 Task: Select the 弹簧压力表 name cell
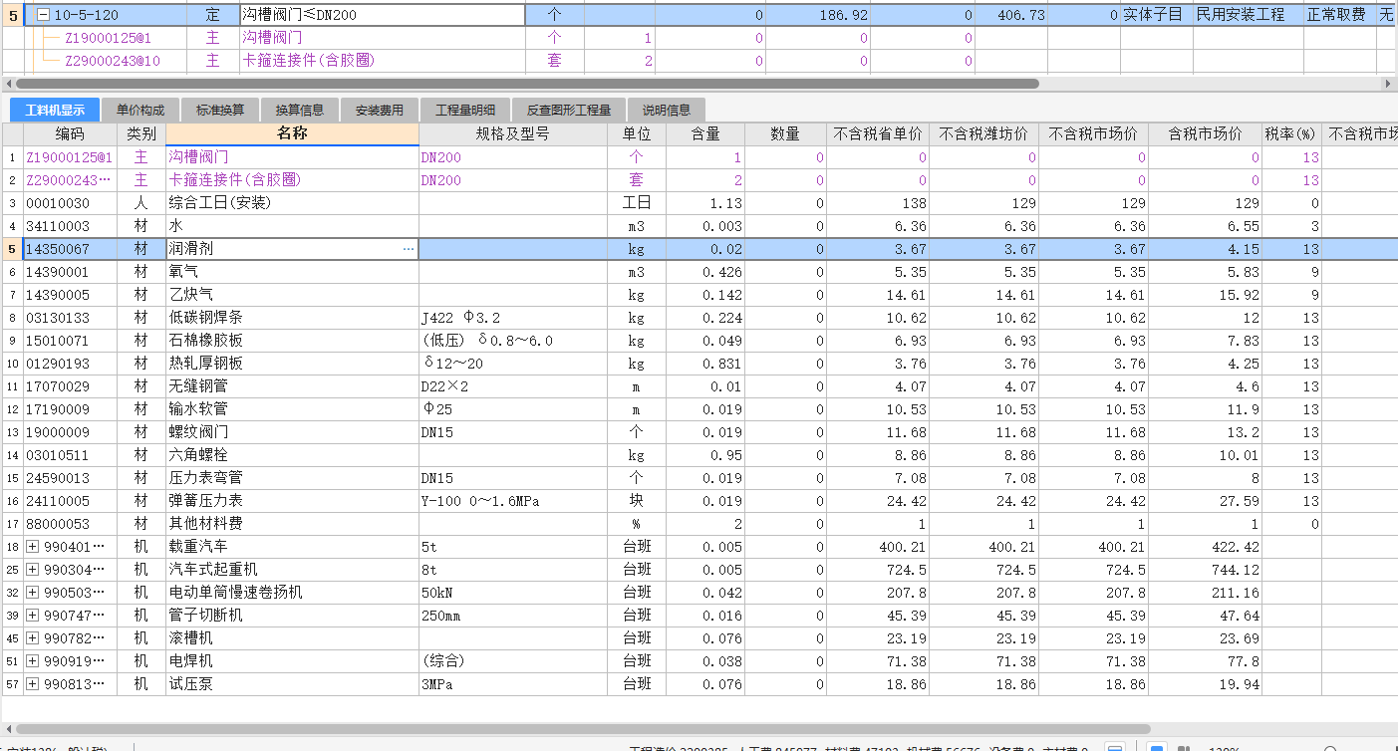[292, 501]
